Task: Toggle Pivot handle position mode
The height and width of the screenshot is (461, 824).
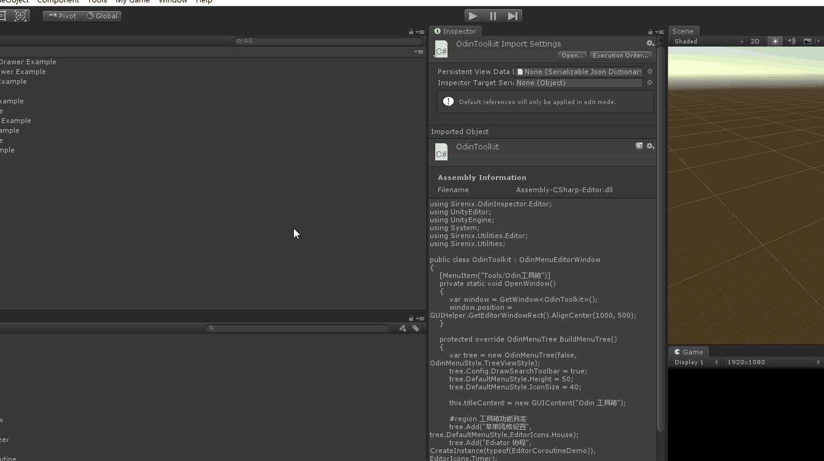Action: (x=62, y=16)
